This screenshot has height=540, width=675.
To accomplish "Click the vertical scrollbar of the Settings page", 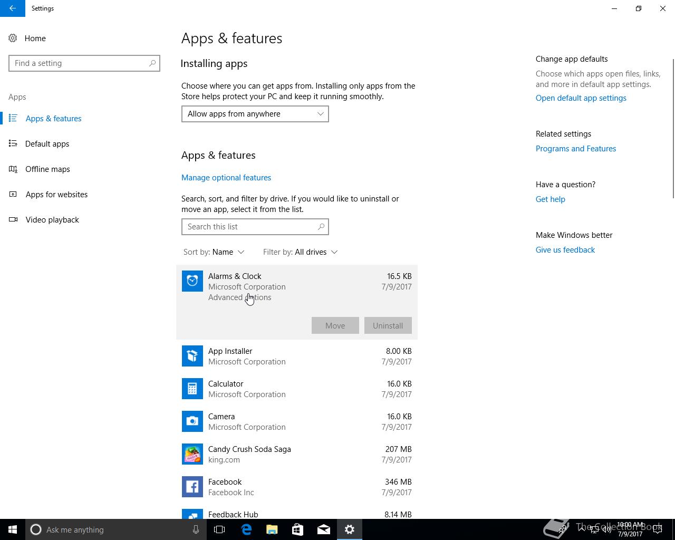I will pyautogui.click(x=673, y=129).
